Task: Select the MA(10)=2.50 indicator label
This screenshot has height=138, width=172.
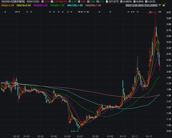Action: click(x=24, y=5)
